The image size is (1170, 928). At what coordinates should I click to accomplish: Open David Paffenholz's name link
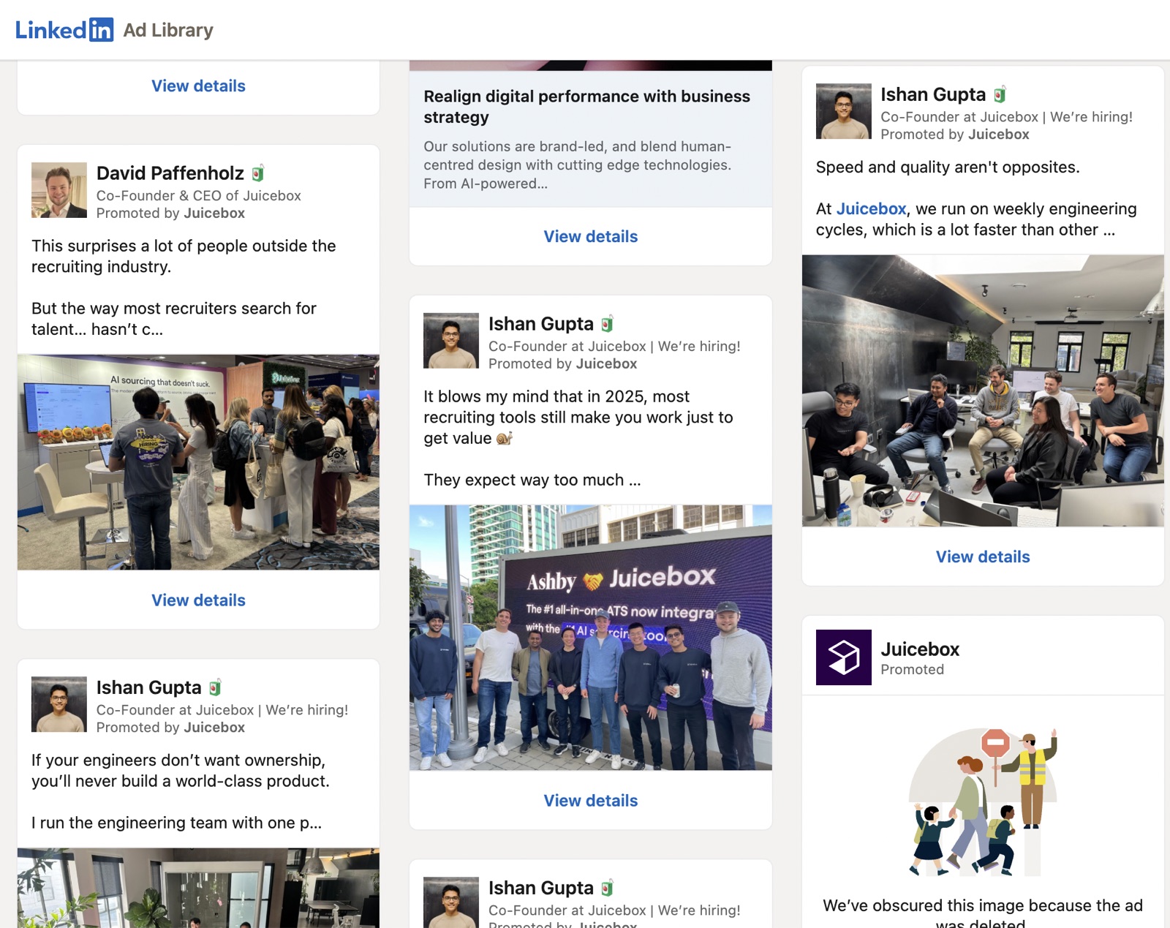click(x=170, y=173)
